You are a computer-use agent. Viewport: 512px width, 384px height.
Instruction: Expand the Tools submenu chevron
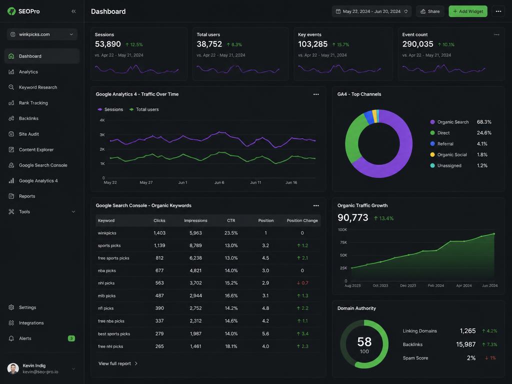(73, 211)
